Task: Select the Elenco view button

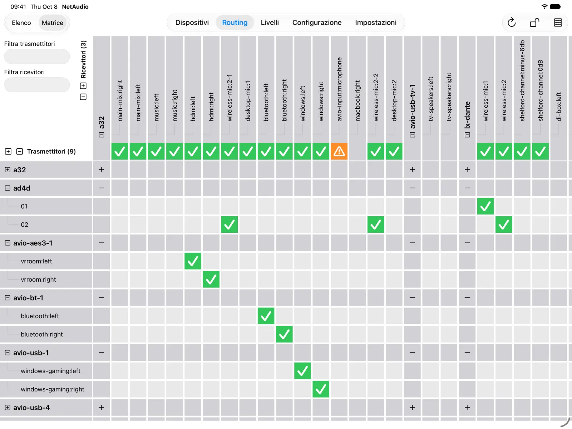Action: tap(21, 23)
